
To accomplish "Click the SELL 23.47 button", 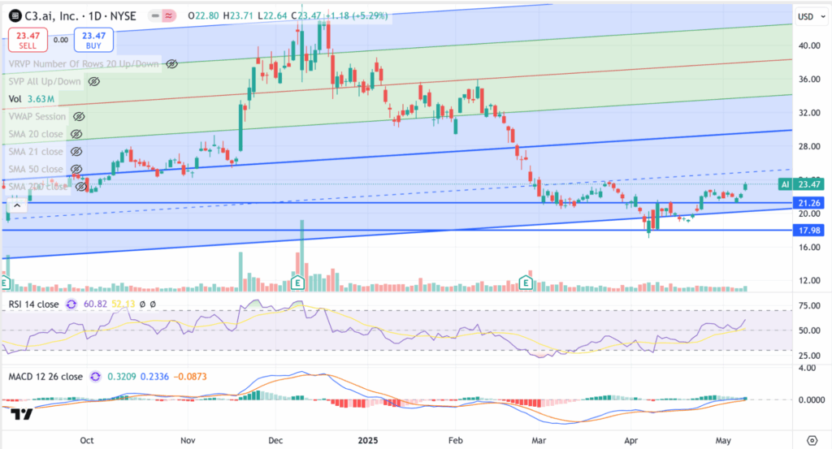I will [x=28, y=41].
